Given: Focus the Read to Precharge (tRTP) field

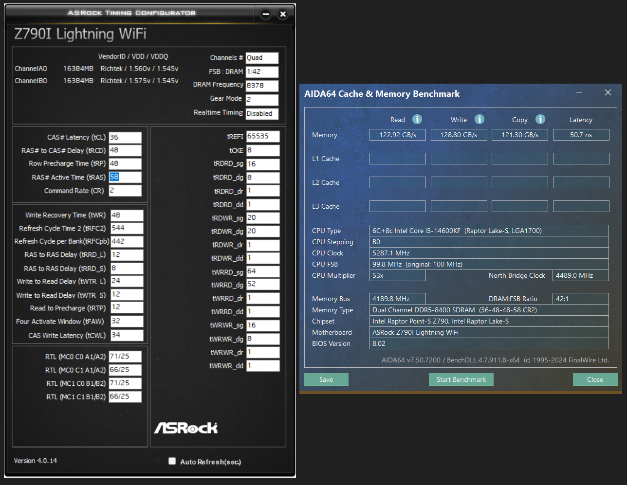Looking at the screenshot, I should click(127, 307).
